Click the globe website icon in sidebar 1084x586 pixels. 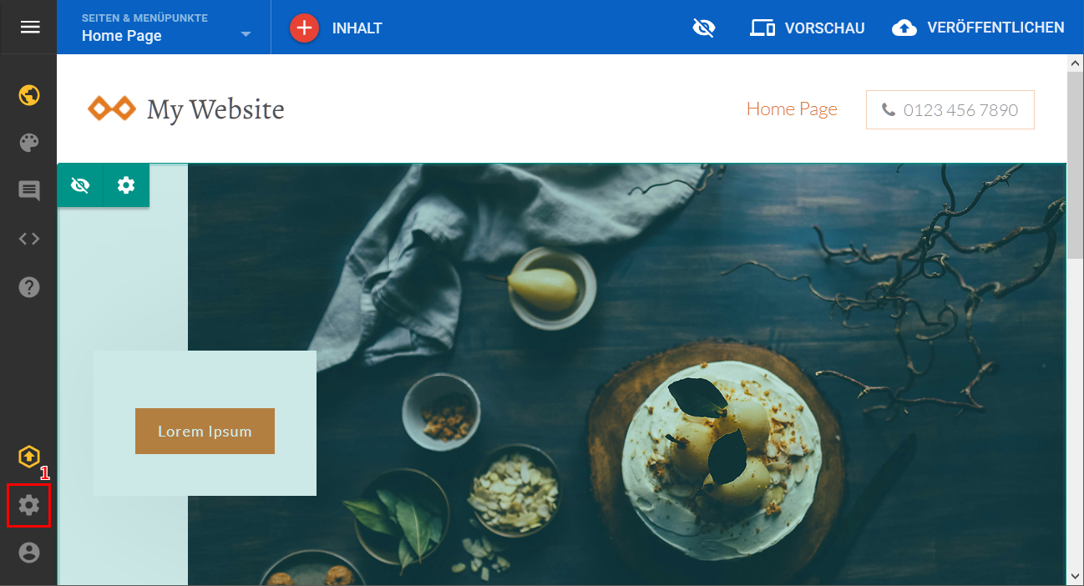(x=29, y=96)
